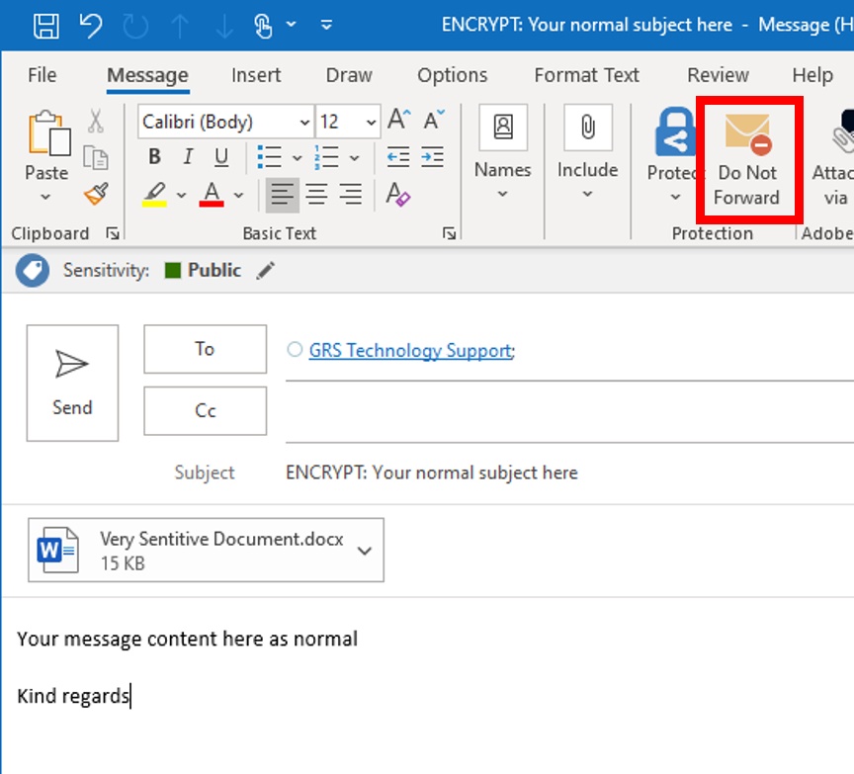Click the Send button
This screenshot has height=774, width=854.
pyautogui.click(x=70, y=384)
